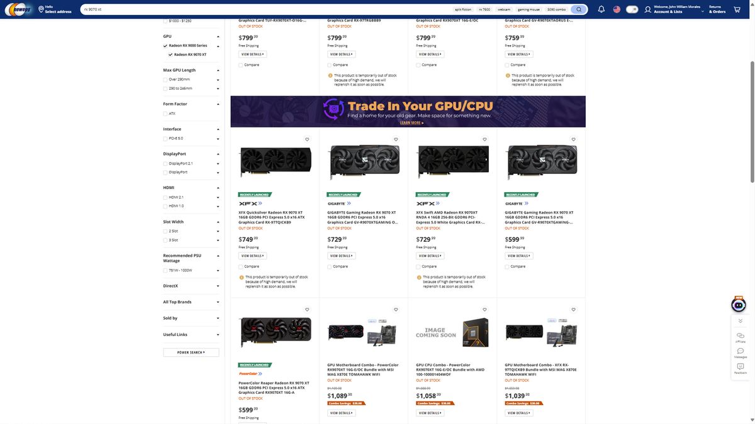The height and width of the screenshot is (424, 755).
Task: Open the AI chat assistant robot icon
Action: coord(739,304)
